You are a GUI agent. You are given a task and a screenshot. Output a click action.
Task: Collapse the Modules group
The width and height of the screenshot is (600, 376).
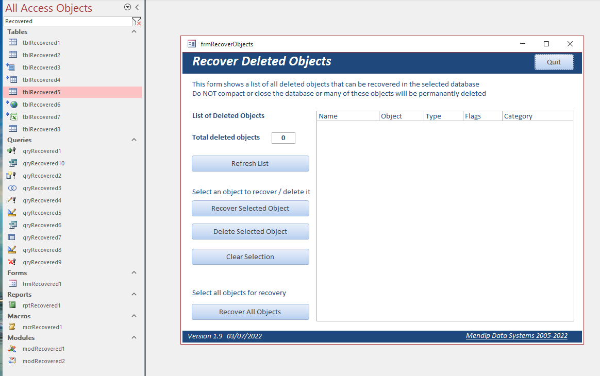coord(134,337)
